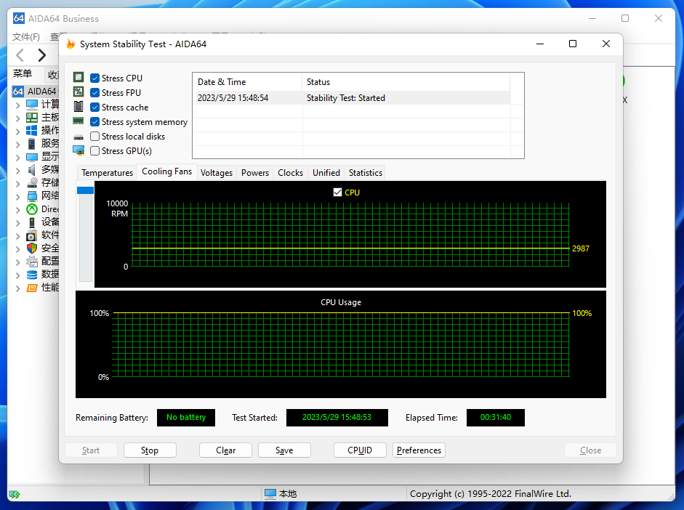Uncheck Stress CPU checkbox
684x510 pixels.
(x=94, y=78)
